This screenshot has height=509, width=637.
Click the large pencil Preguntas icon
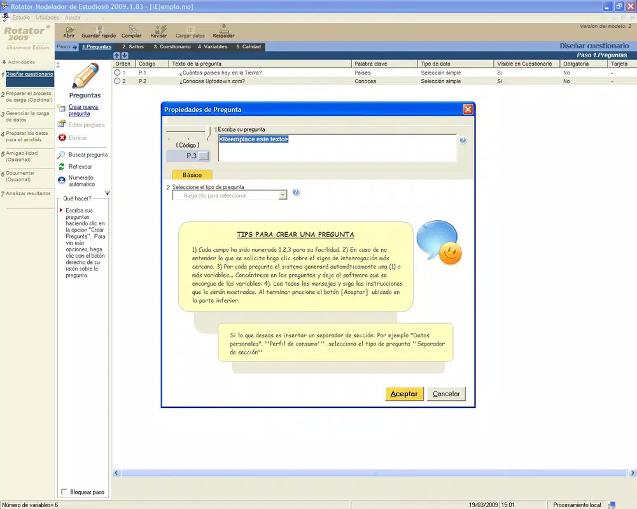tap(85, 76)
